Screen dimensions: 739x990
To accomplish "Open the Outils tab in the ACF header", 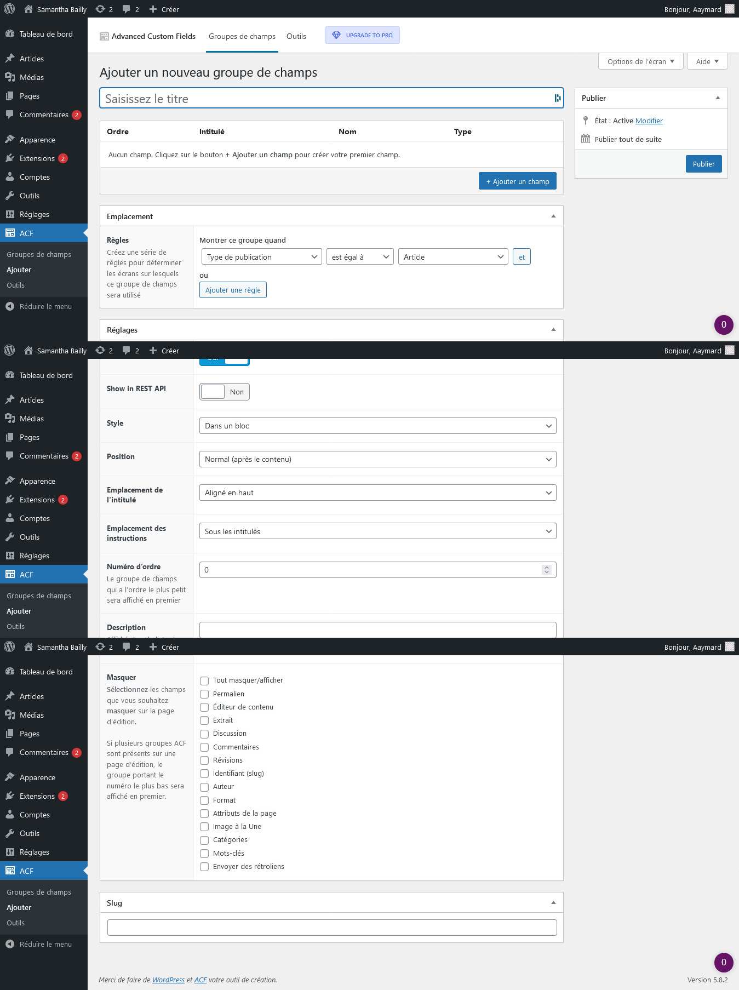I will (296, 36).
